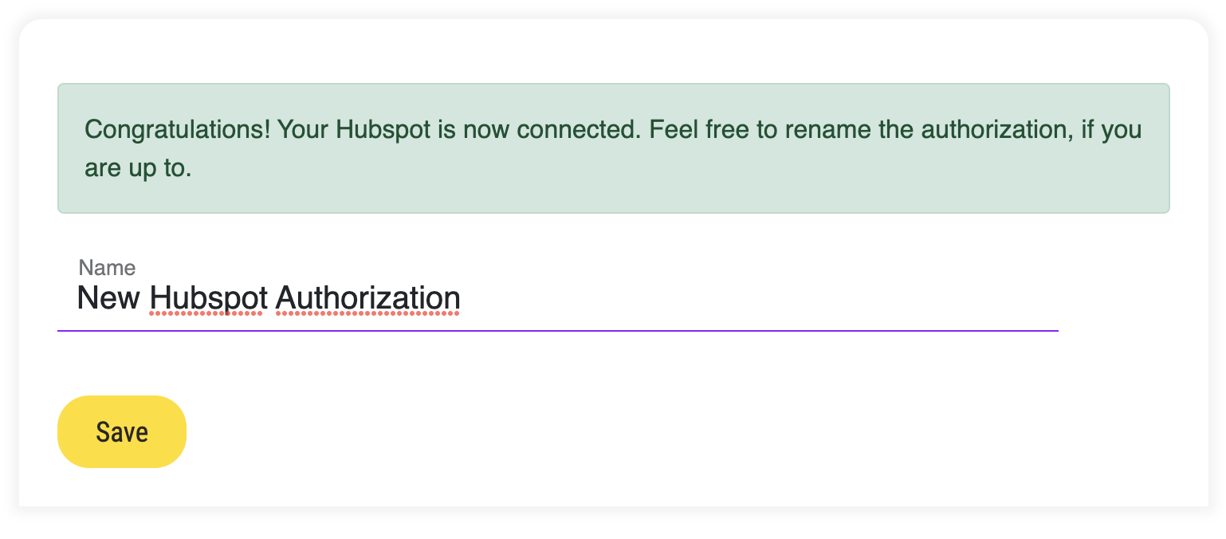
Task: Click "Authorization" inside the Name field
Action: (x=367, y=298)
